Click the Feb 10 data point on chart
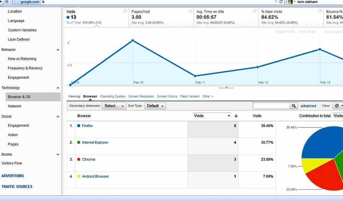 tap(133, 40)
